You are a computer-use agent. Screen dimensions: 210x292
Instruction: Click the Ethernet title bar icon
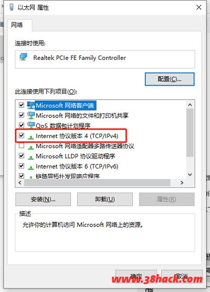(x=12, y=7)
